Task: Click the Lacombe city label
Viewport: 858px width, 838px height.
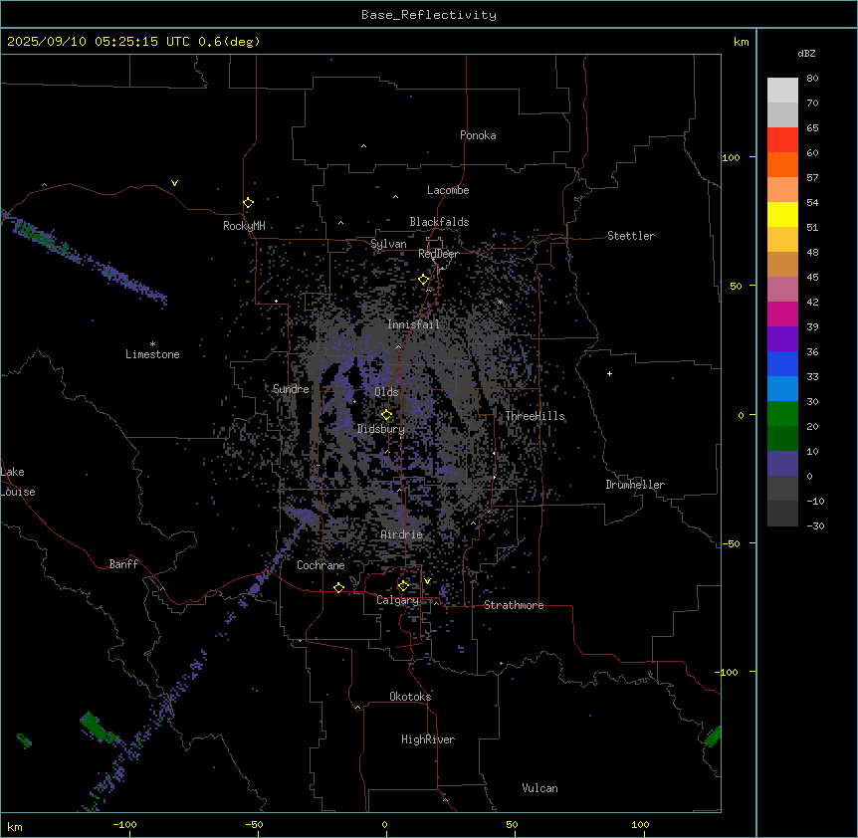Action: (x=448, y=190)
